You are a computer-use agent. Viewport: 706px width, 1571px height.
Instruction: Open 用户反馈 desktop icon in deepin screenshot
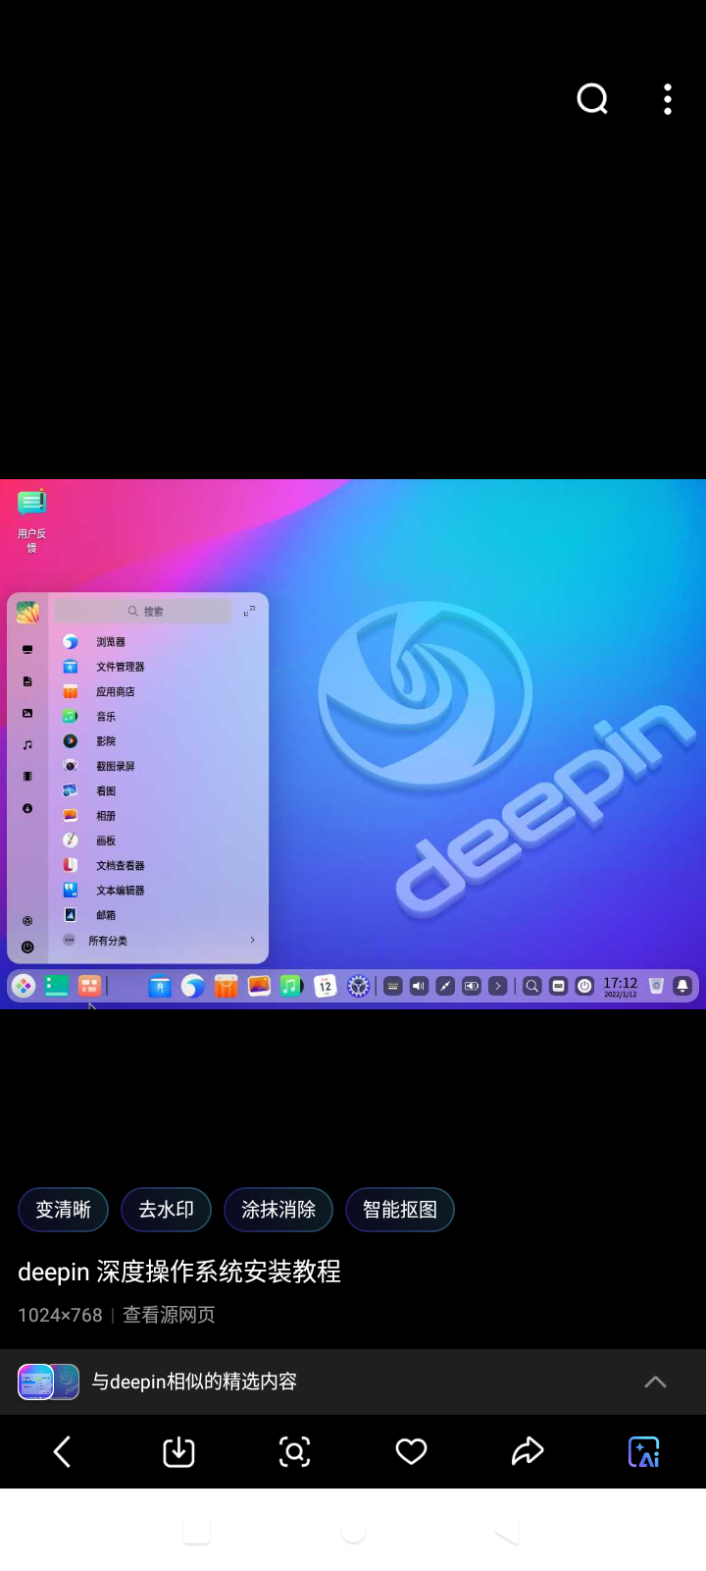tap(31, 520)
